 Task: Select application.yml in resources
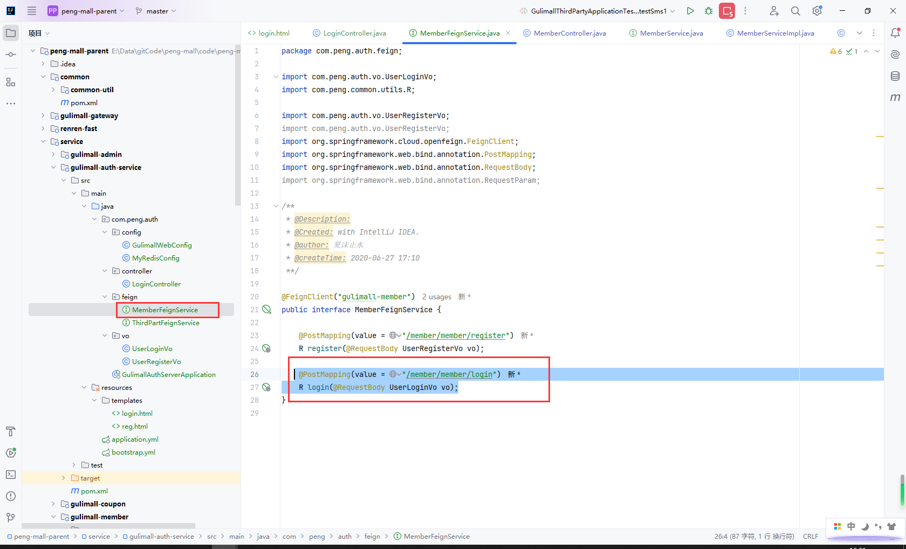pyautogui.click(x=135, y=439)
